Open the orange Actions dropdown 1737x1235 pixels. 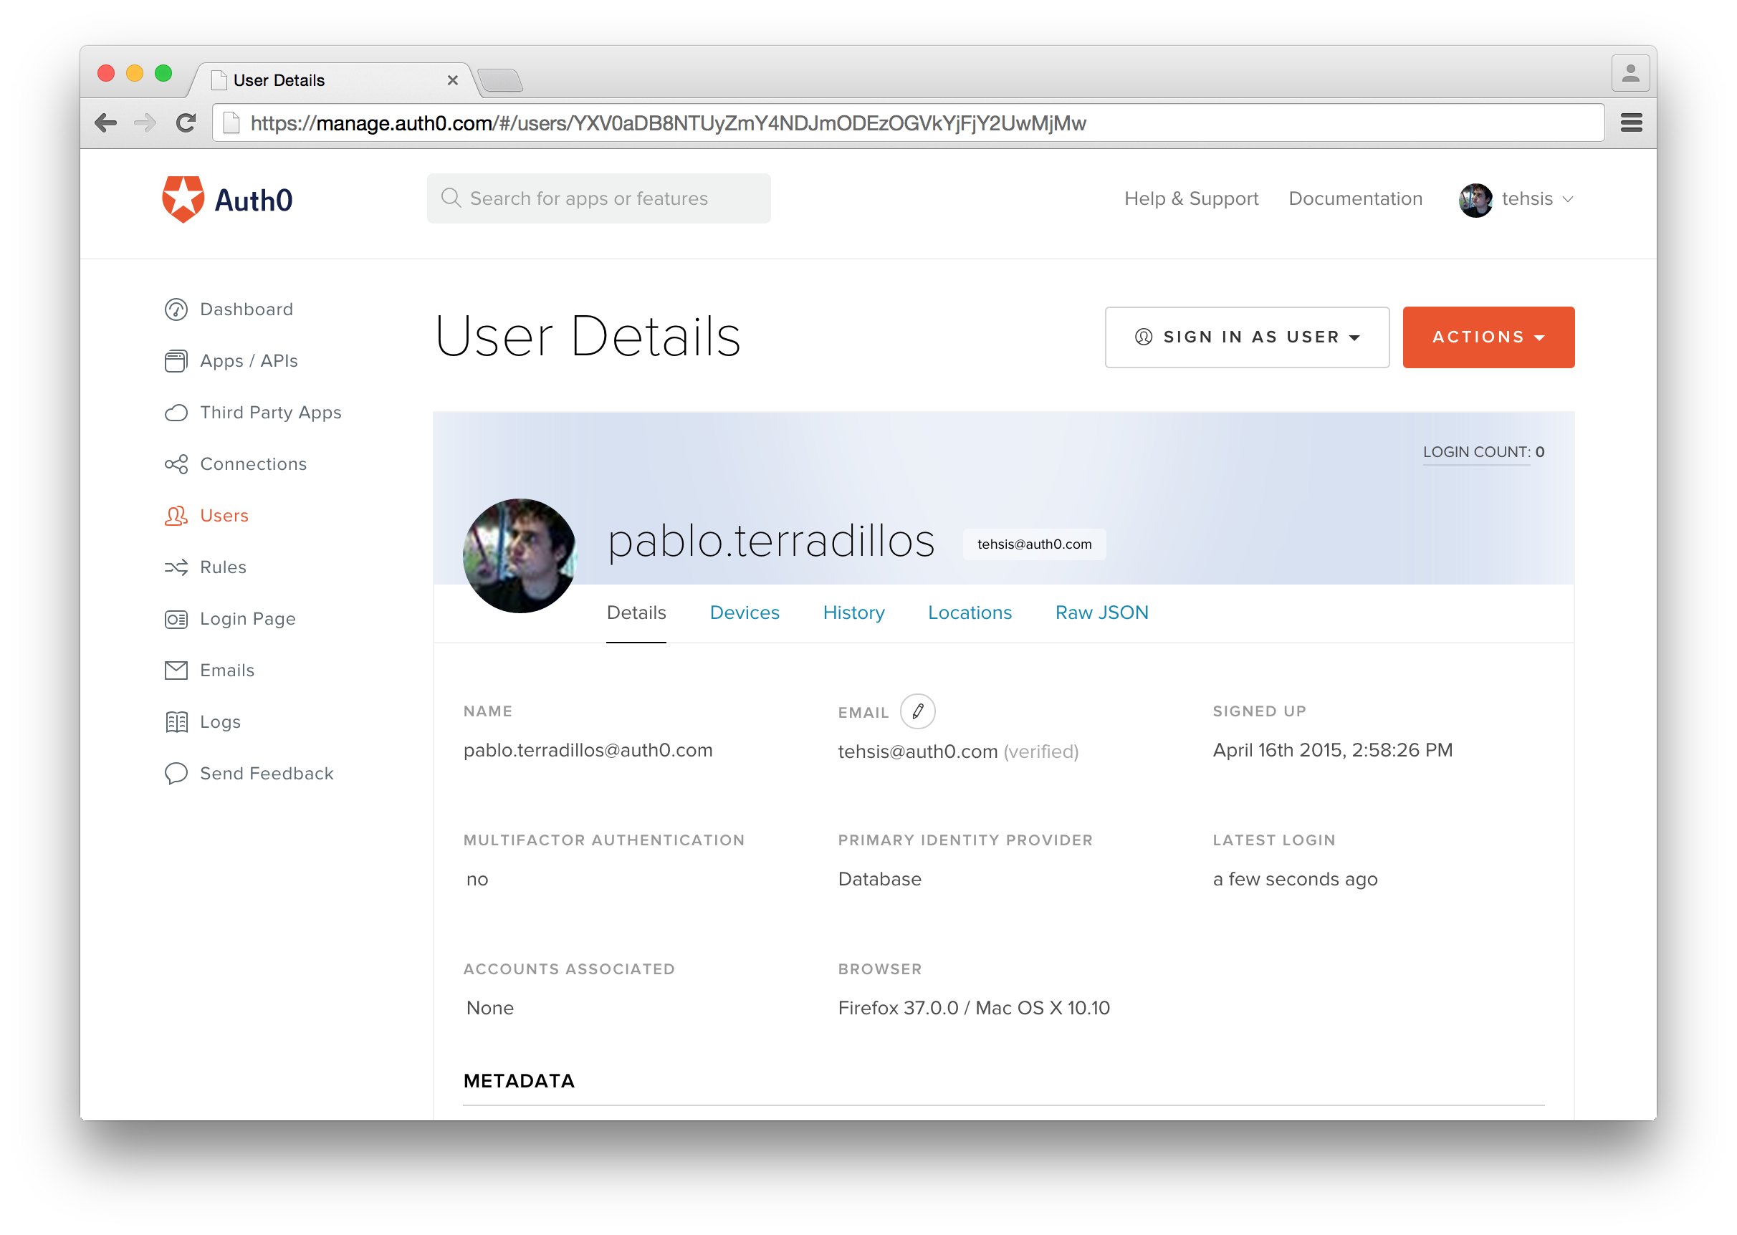1488,337
